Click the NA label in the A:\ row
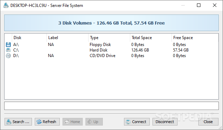This screenshot has height=130, width=223. coord(51,45)
